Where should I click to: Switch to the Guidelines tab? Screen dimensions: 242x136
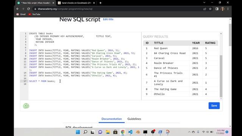[x=134, y=119]
